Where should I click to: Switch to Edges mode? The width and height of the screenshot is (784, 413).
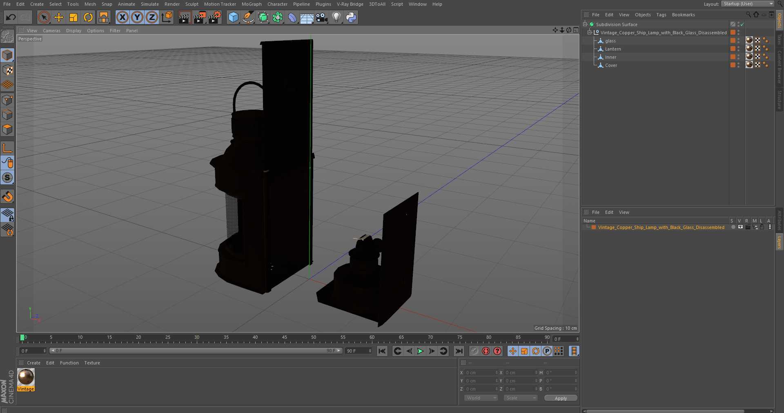click(7, 115)
